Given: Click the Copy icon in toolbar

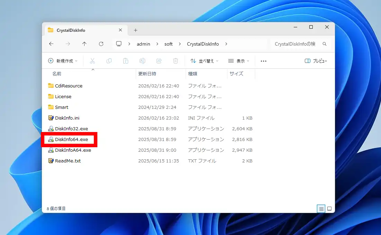Looking at the screenshot, I should (109, 61).
